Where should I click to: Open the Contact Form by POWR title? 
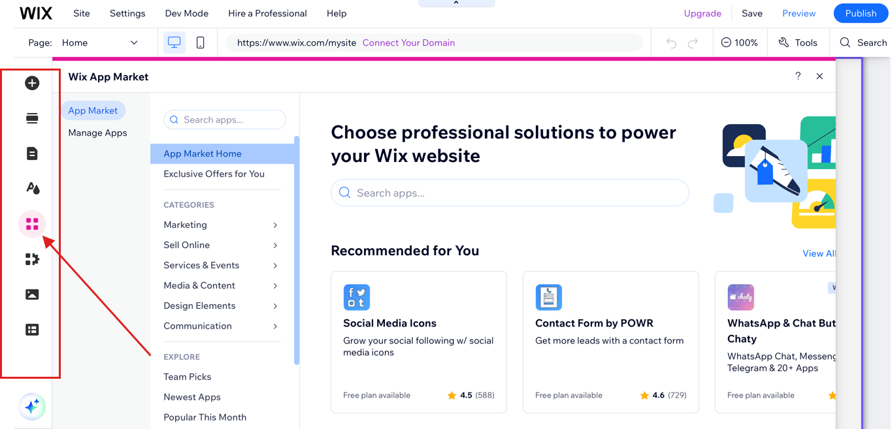click(594, 323)
